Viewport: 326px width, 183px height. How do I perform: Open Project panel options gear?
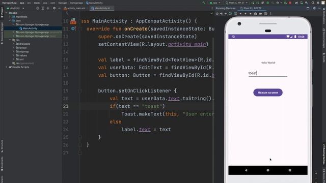[55, 8]
